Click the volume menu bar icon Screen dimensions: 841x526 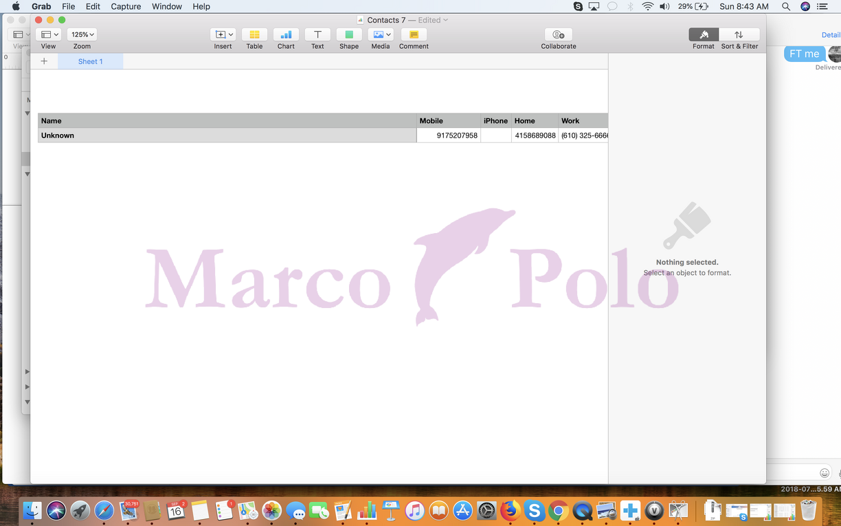(x=664, y=6)
